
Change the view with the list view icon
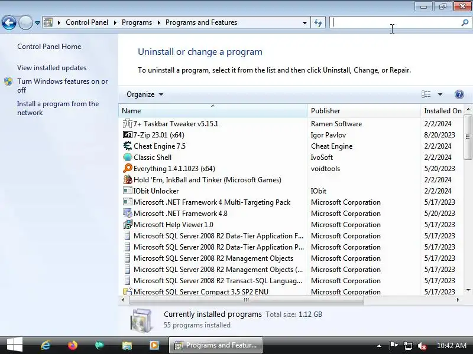[x=426, y=94]
